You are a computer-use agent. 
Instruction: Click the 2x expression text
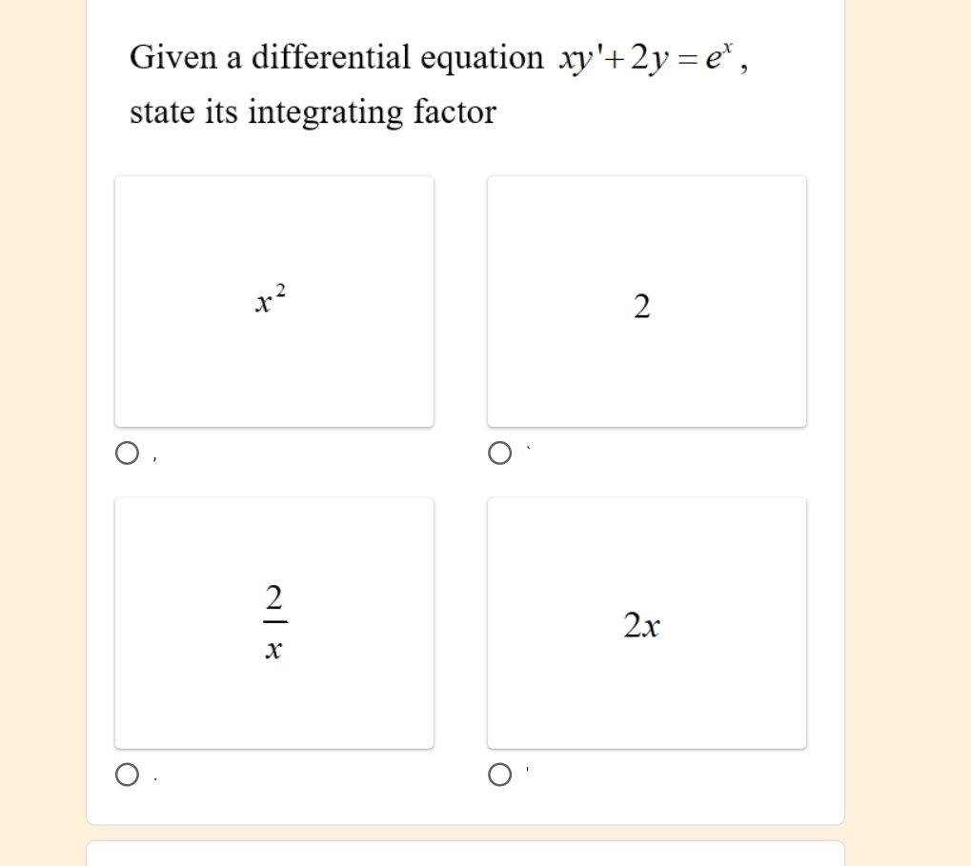tap(642, 626)
